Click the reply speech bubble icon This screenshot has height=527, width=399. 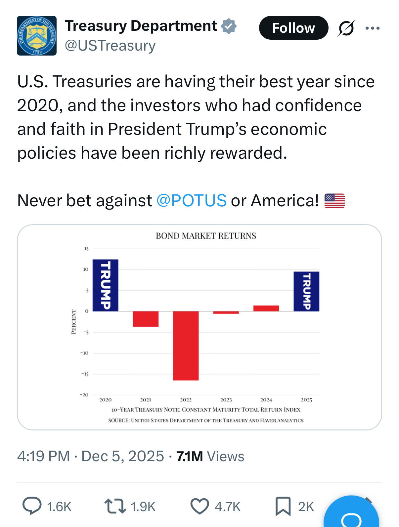pos(32,506)
